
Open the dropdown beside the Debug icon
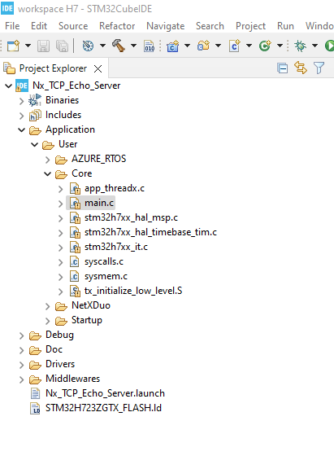point(314,46)
